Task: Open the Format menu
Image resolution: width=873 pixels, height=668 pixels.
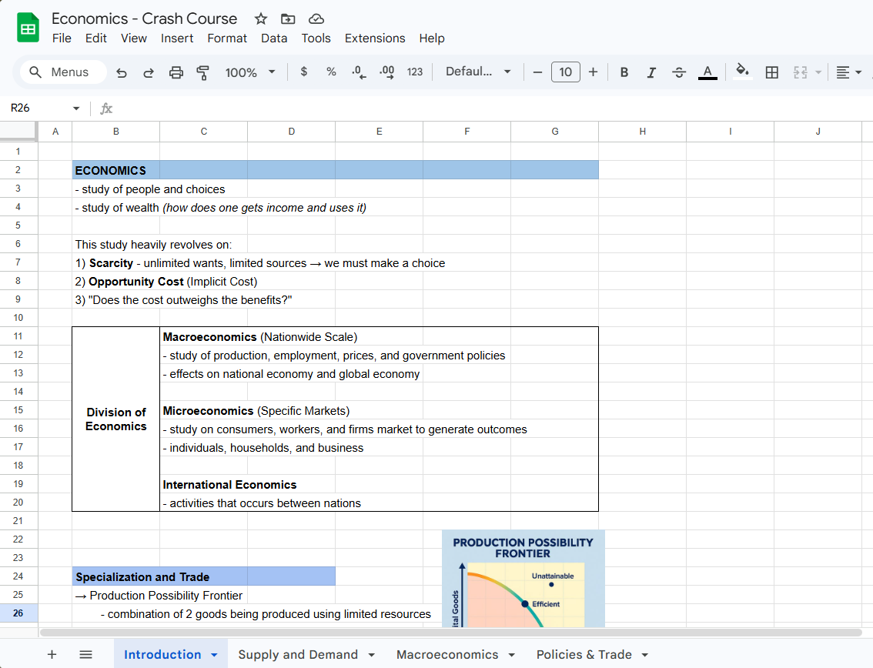Action: [x=227, y=38]
